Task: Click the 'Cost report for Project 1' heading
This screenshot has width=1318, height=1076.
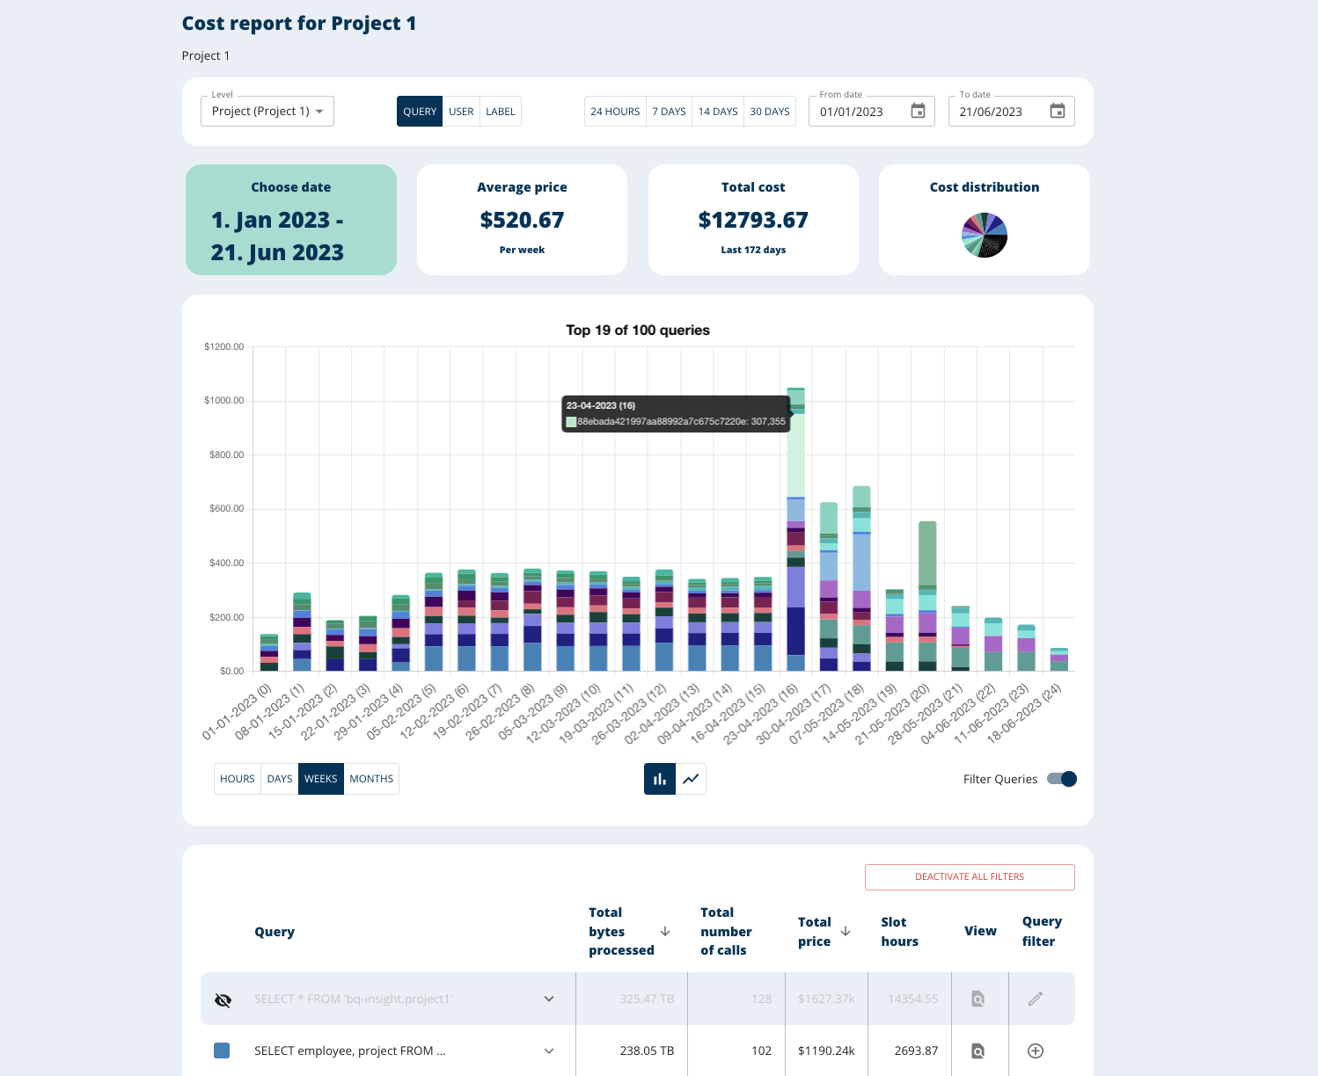Action: (299, 24)
